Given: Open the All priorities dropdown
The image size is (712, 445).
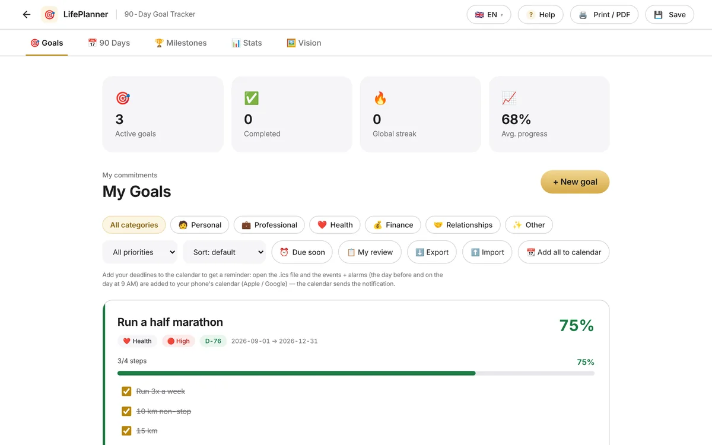Looking at the screenshot, I should click(140, 252).
